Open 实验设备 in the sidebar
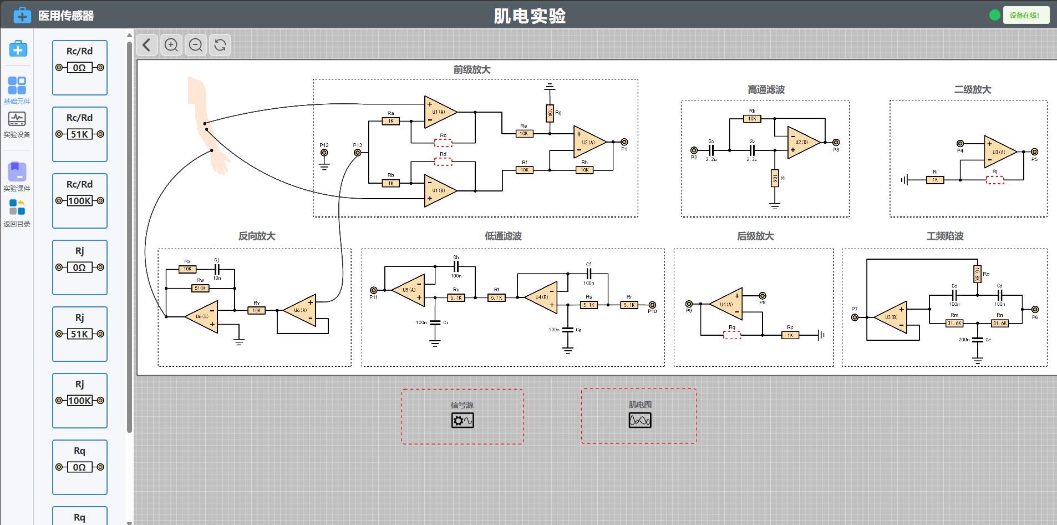The width and height of the screenshot is (1057, 525). pyautogui.click(x=17, y=124)
